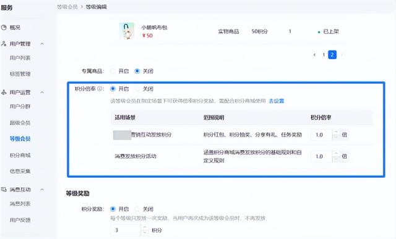
Task: Click the 50积分 cell in product row
Action: (260, 31)
